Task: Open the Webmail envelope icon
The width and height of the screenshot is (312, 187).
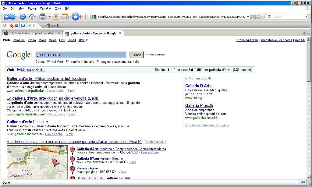Action: 16,26
